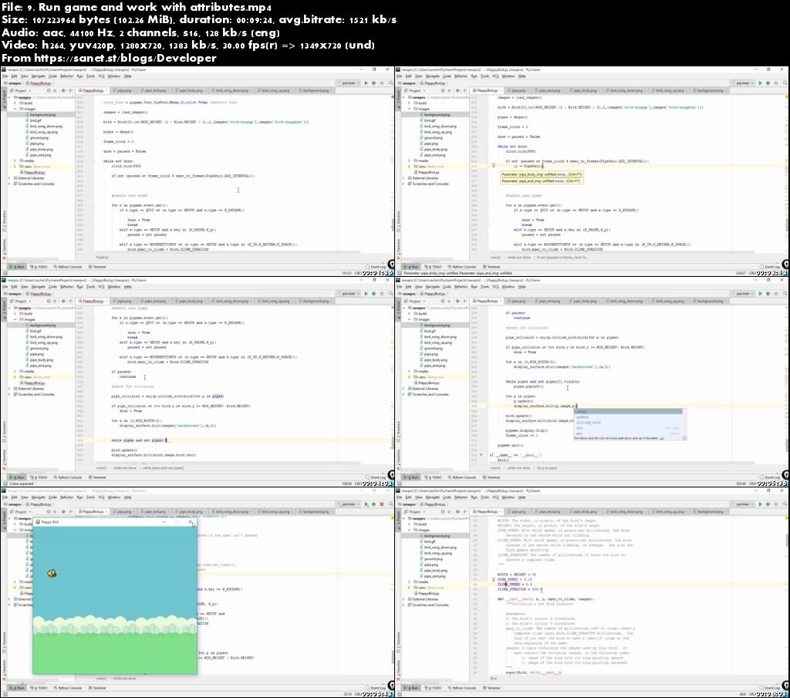Screen dimensions: 790x698
Task: Switch to background.png tab in parameter tooltip frame
Action: (710, 91)
